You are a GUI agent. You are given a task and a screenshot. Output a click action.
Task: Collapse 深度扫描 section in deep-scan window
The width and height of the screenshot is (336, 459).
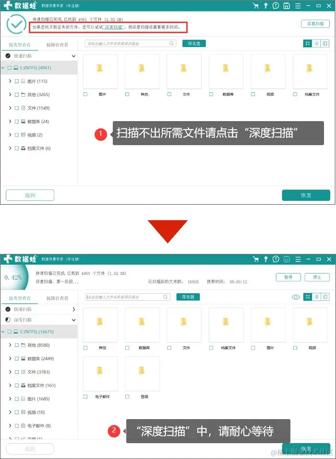[x=74, y=320]
